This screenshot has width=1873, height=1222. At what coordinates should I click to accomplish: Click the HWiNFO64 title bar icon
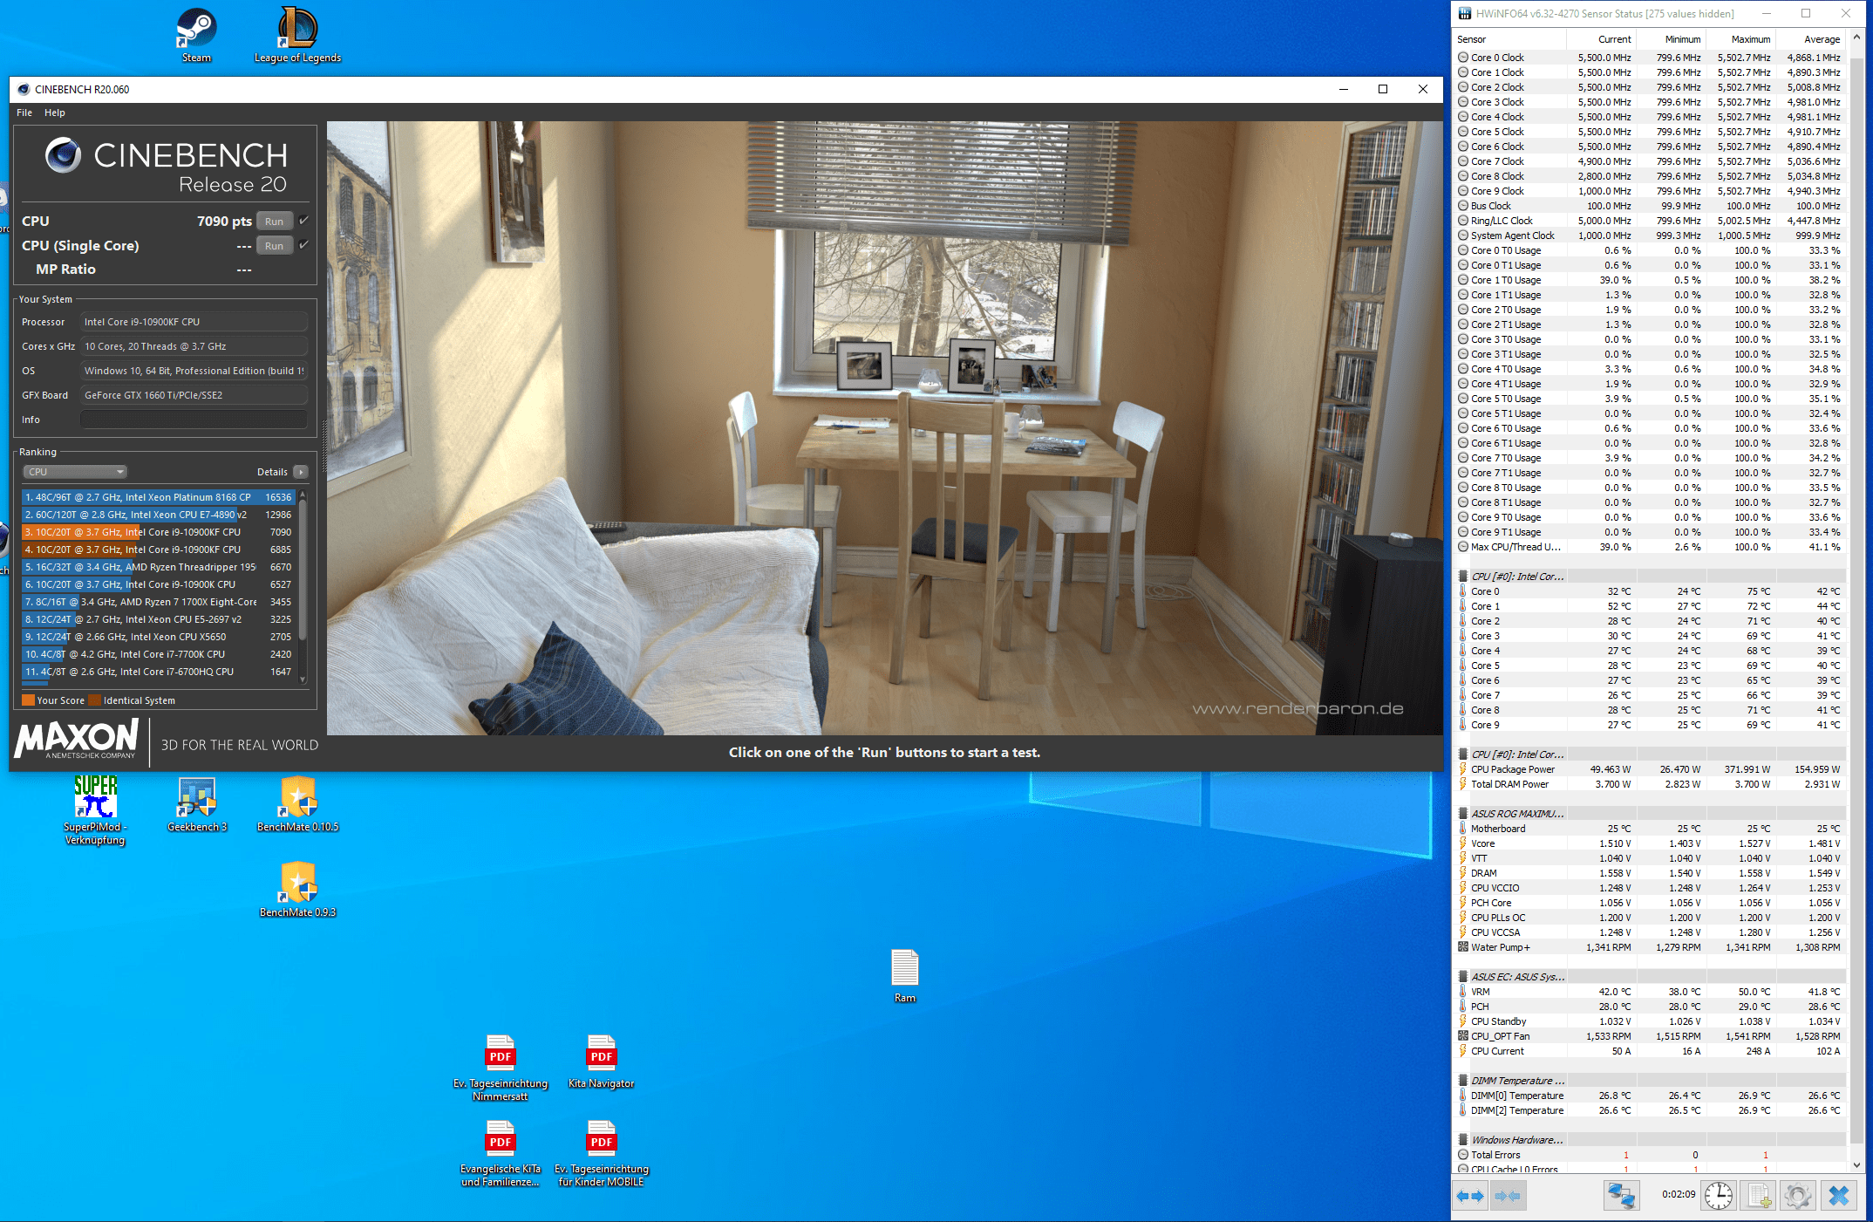pos(1465,13)
